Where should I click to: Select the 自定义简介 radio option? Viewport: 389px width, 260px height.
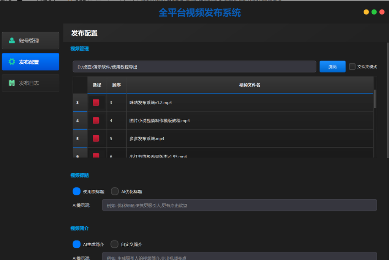point(114,244)
